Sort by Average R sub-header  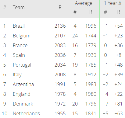pyautogui.click(x=91, y=12)
